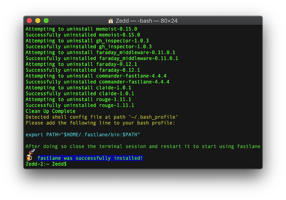Click line 'Successfully uninstalled faraday_middleware-0.11.0.1'
This screenshot has width=286, height=200.
click(x=102, y=58)
